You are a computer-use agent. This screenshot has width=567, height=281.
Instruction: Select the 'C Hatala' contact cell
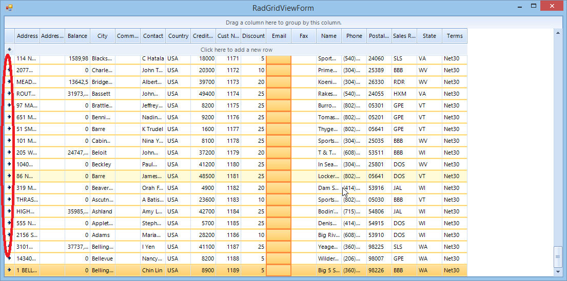point(153,58)
